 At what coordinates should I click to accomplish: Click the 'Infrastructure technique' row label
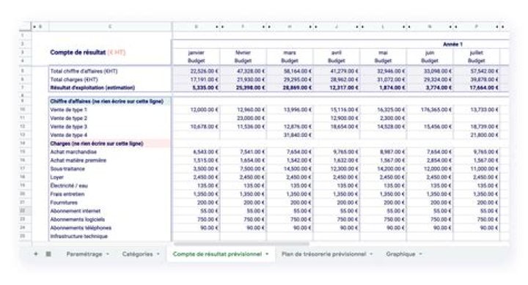[78, 236]
